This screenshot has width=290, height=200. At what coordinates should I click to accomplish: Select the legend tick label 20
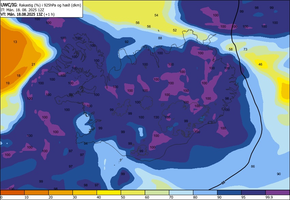pos(50,197)
